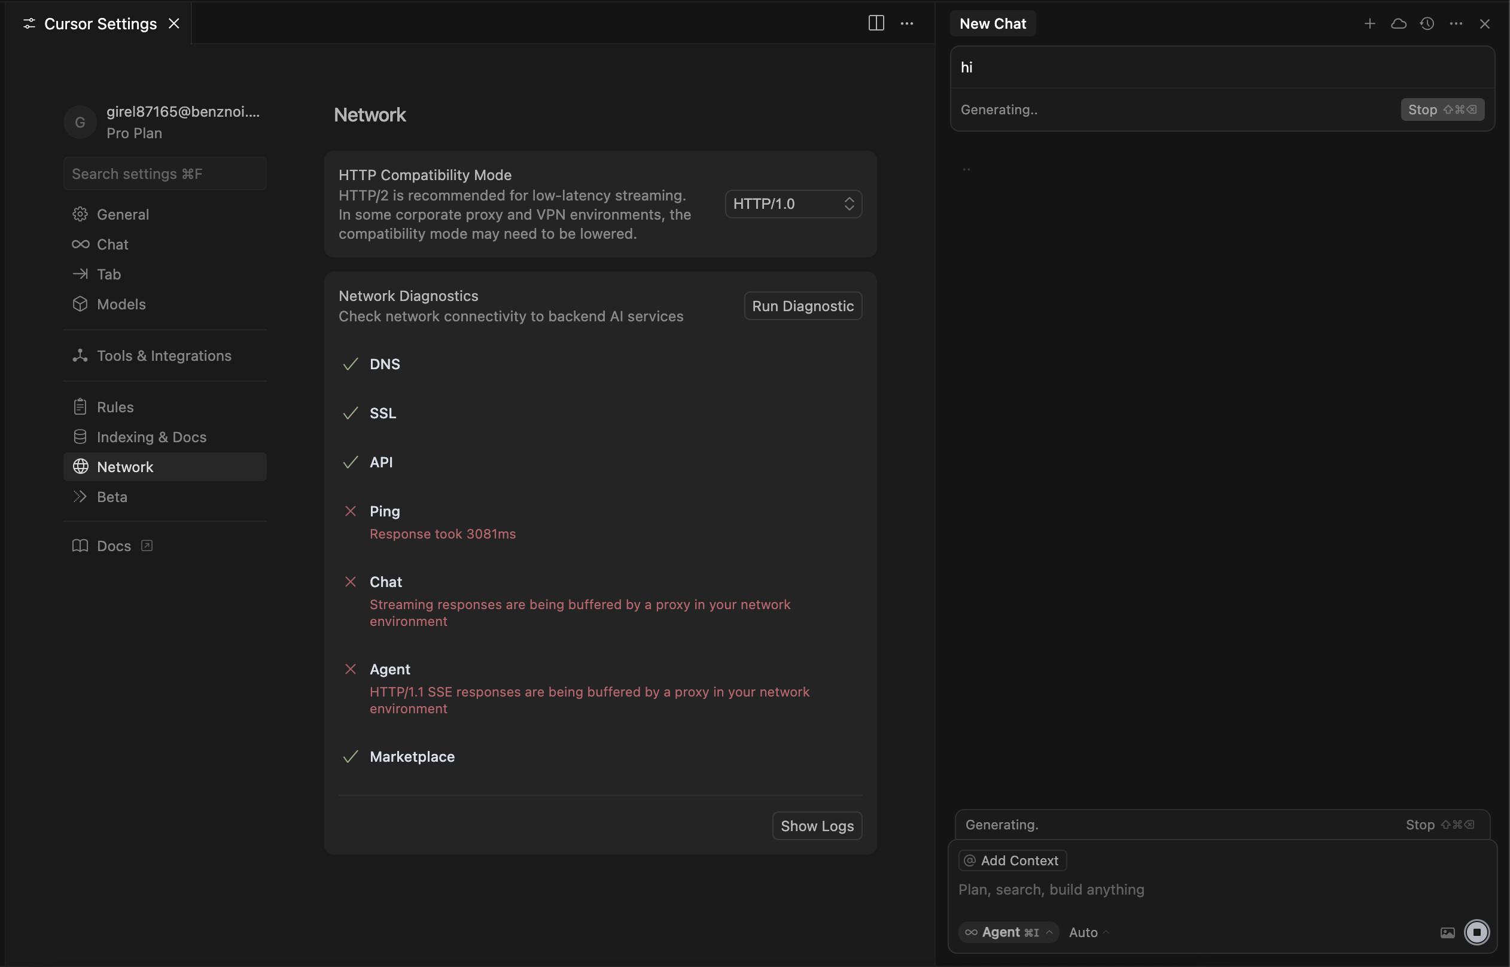
Task: Click the API check mark icon
Action: 351,462
